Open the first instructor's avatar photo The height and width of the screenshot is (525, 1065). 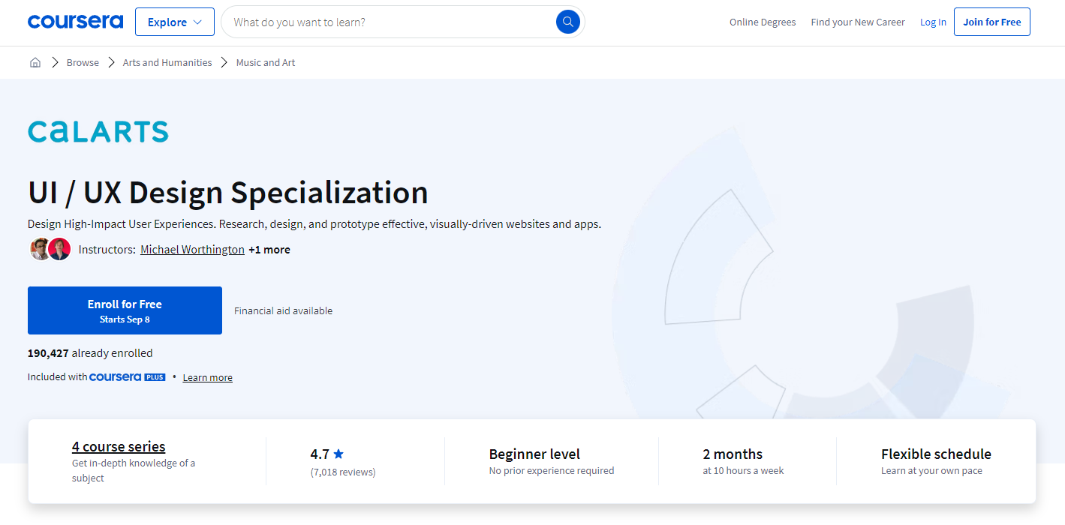[x=40, y=248]
